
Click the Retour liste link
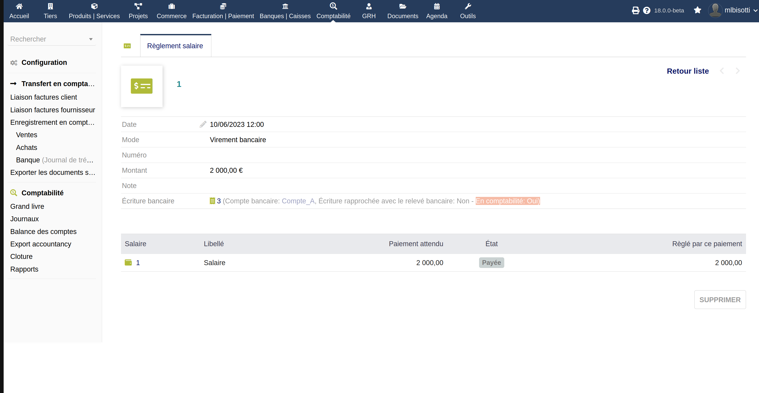[688, 71]
